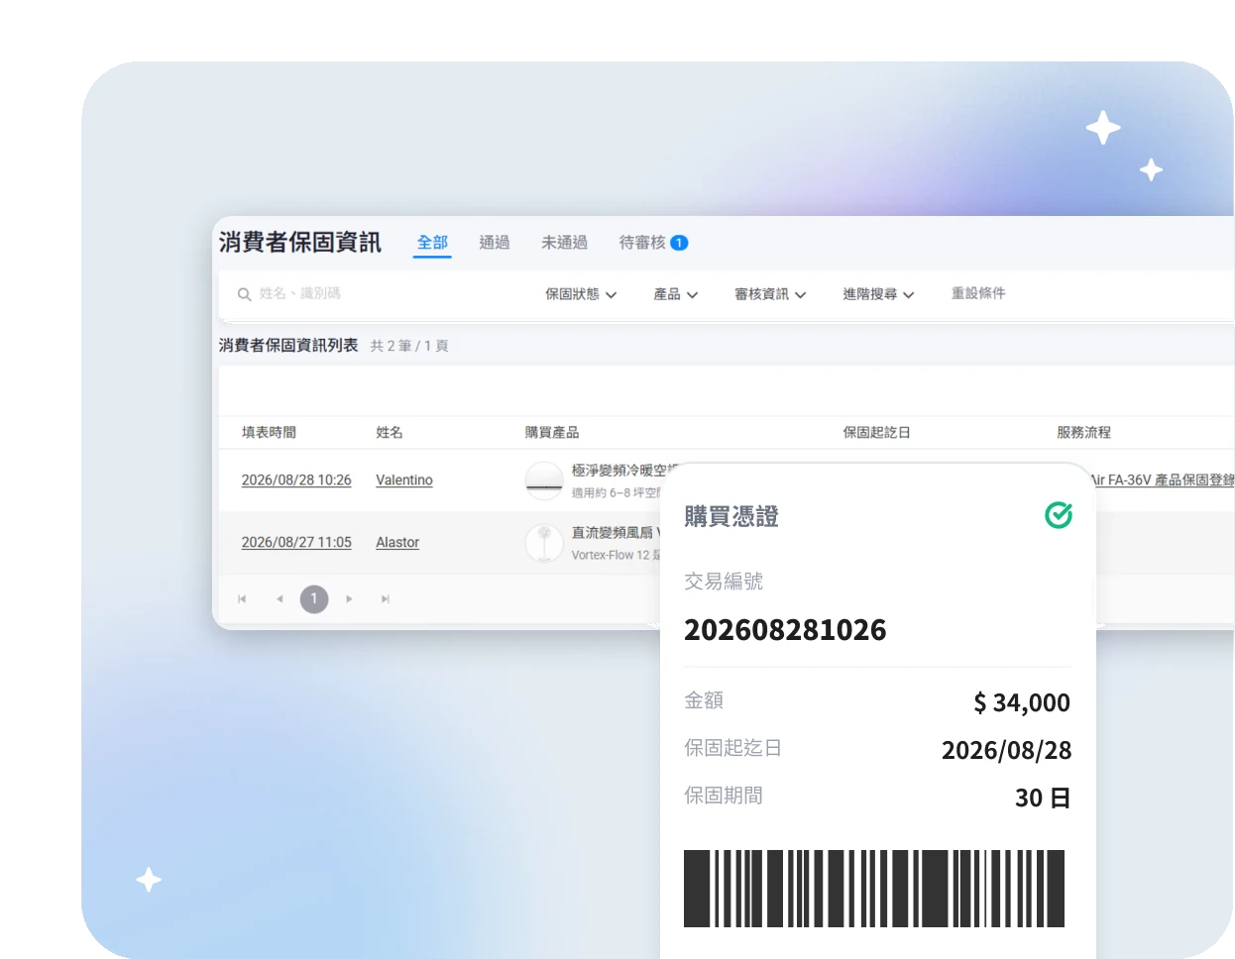Select current page number 1

[314, 599]
